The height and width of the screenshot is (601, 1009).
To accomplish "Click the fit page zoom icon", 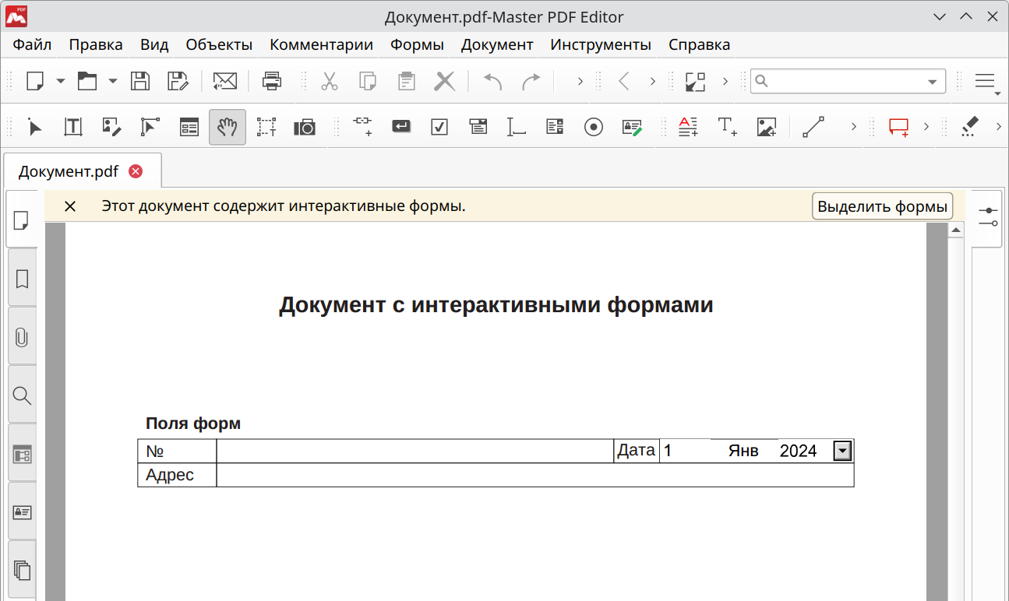I will click(695, 81).
